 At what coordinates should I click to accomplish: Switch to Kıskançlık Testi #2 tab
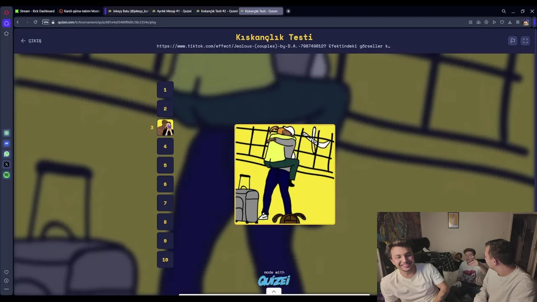217,11
